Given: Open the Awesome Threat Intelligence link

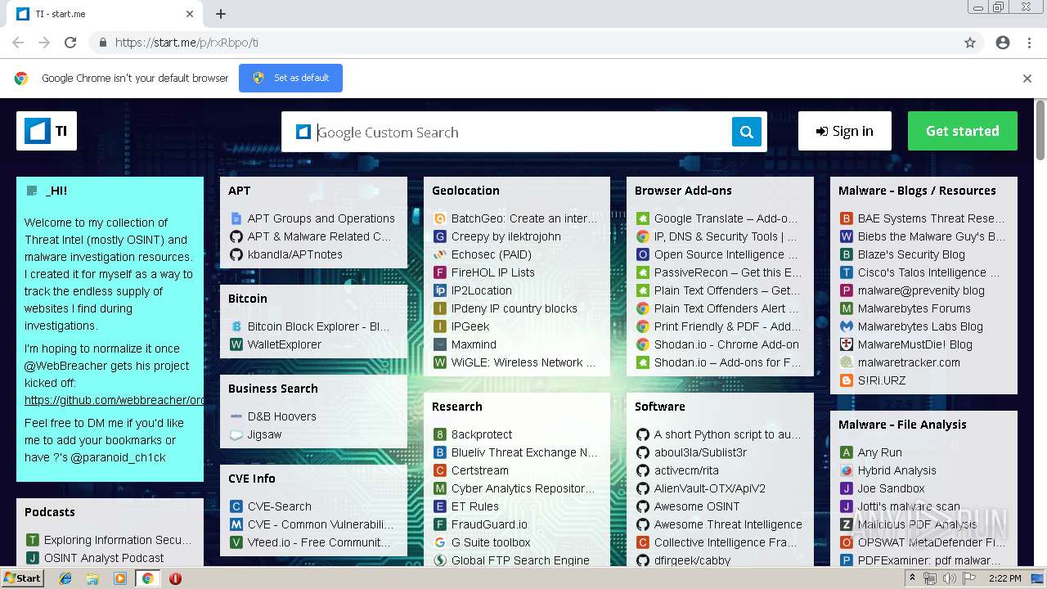Looking at the screenshot, I should point(728,524).
